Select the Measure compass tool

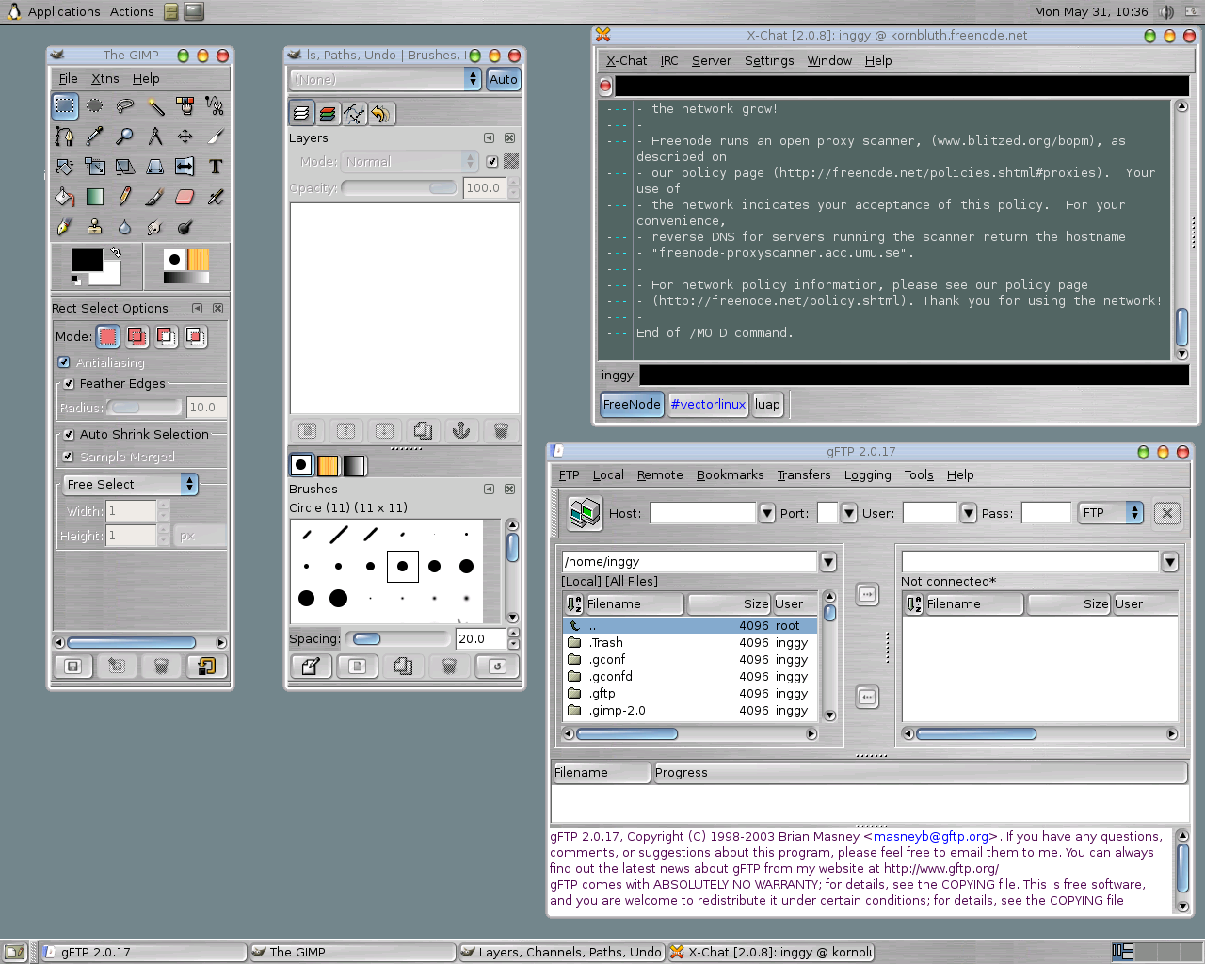(x=154, y=137)
